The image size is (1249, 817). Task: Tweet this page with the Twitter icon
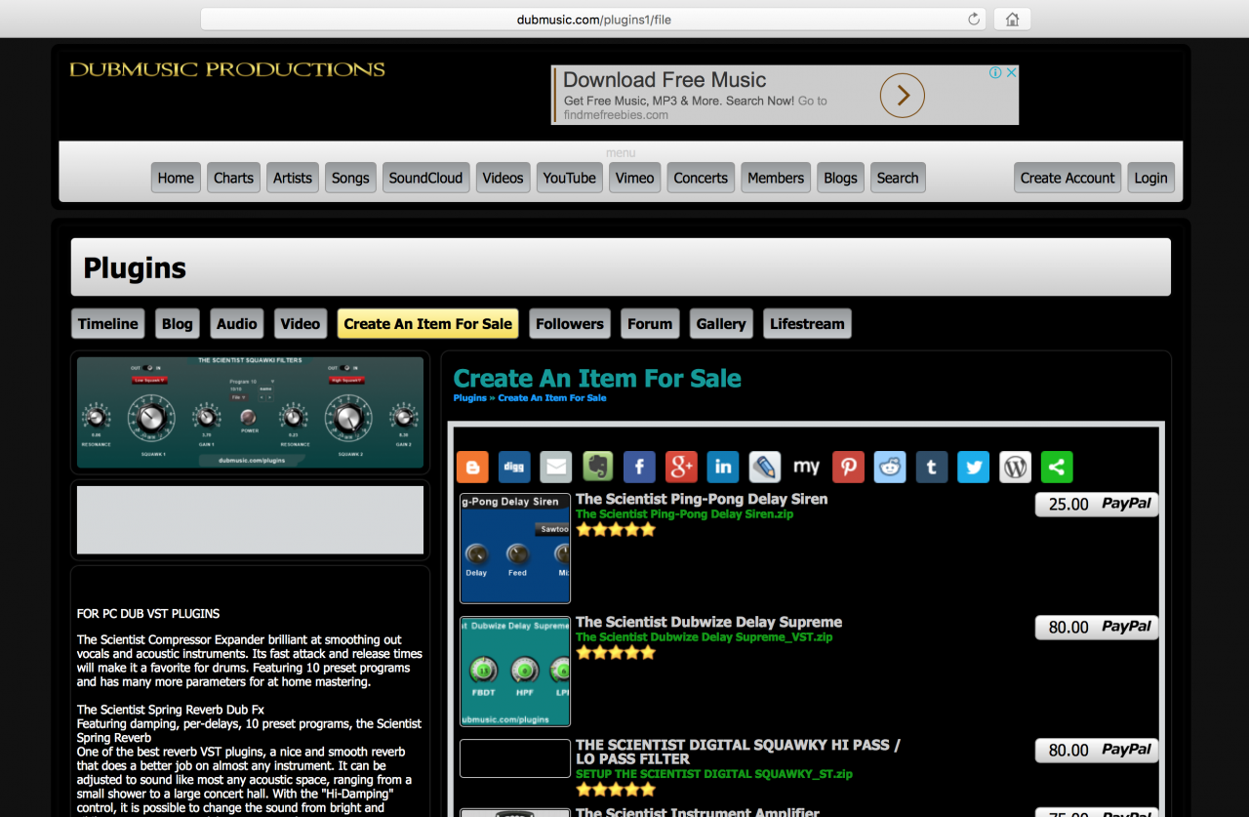(973, 467)
